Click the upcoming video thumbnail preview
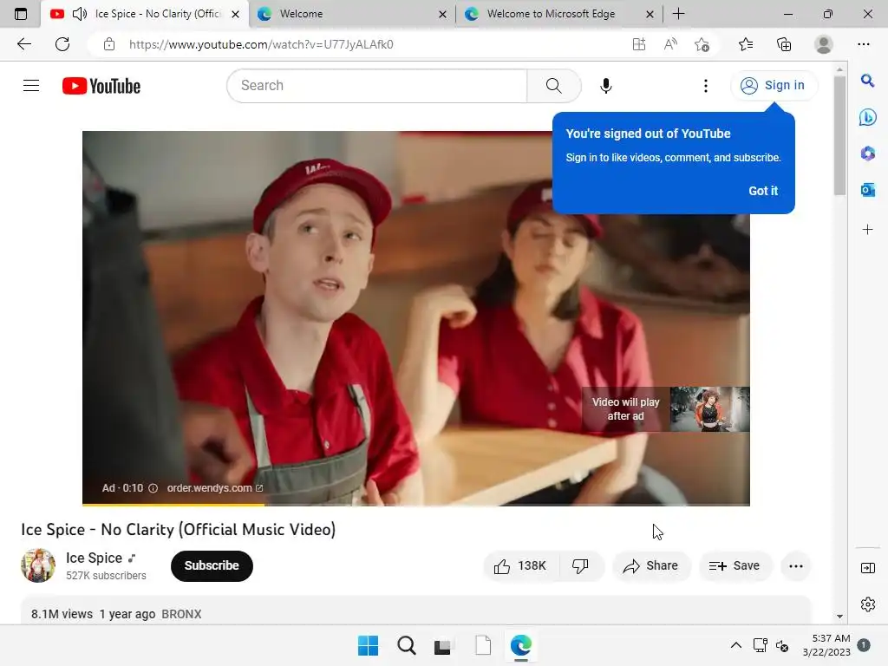 click(x=709, y=409)
